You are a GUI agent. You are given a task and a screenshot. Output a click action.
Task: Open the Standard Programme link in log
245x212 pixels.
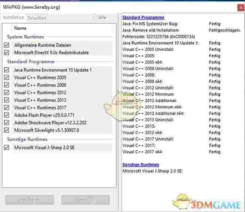[143, 17]
